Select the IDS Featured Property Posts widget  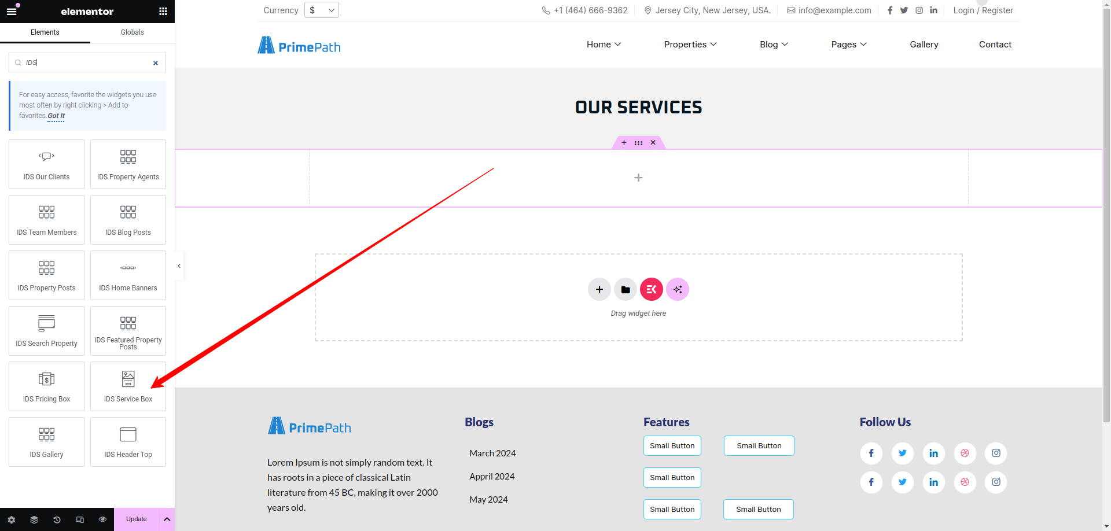click(128, 331)
